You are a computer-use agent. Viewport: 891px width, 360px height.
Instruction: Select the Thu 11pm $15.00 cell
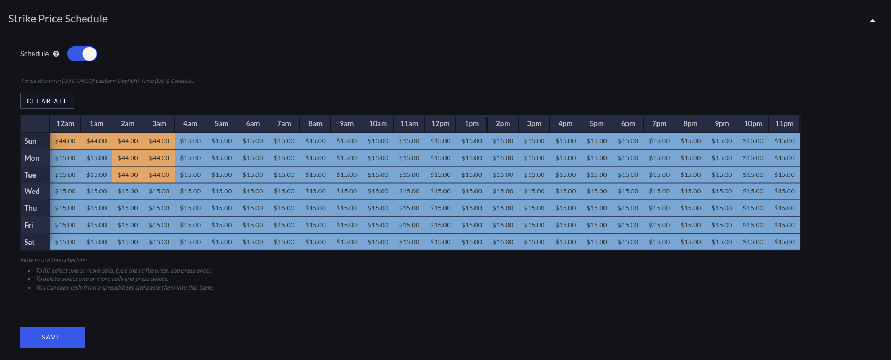pos(784,208)
